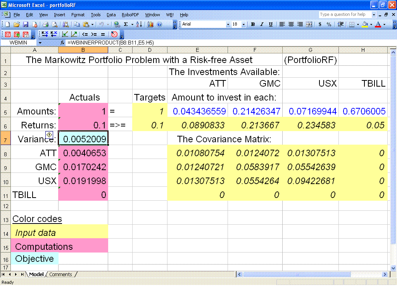Expand the help question box dropdown
This screenshot has height=297, width=397.
click(374, 15)
